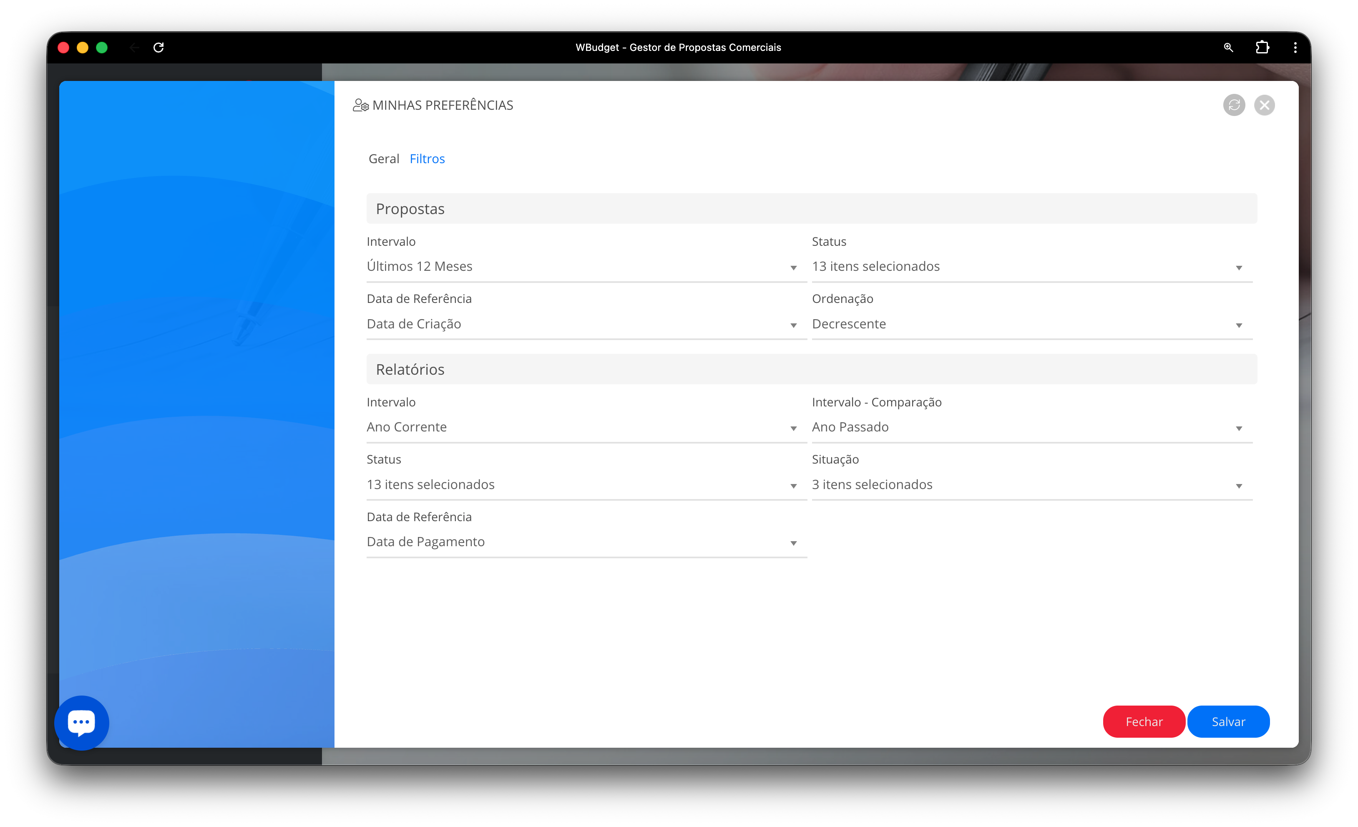
Task: Open the extensions puzzle icon
Action: coord(1262,48)
